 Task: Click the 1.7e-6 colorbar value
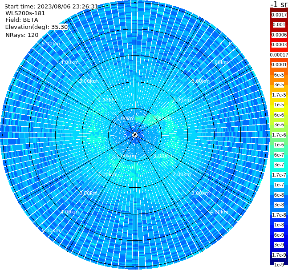[279, 135]
